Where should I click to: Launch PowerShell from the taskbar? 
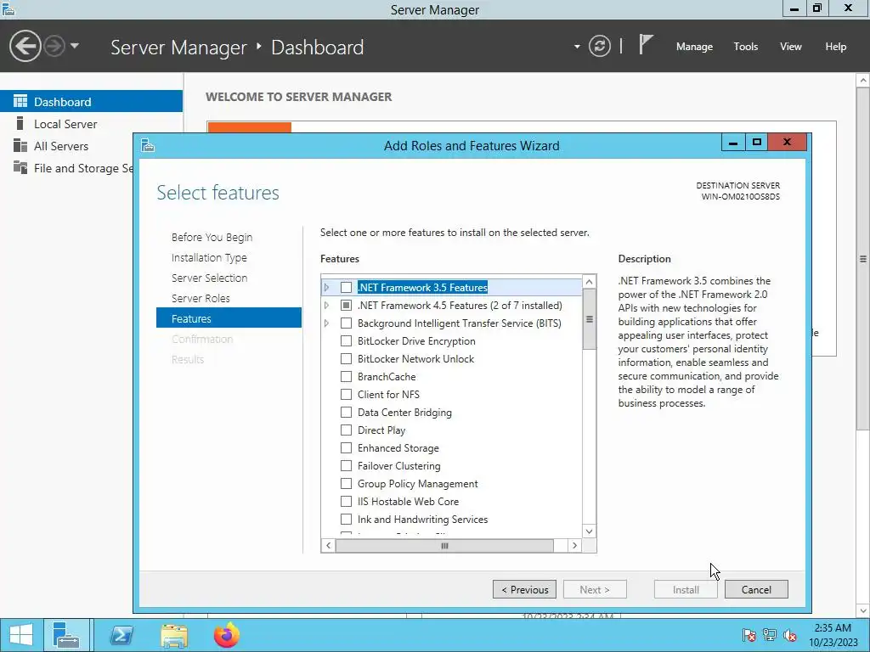[121, 635]
